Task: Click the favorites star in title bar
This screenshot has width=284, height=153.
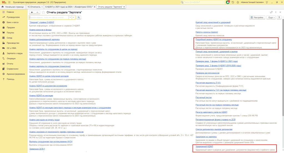Action: point(237,2)
